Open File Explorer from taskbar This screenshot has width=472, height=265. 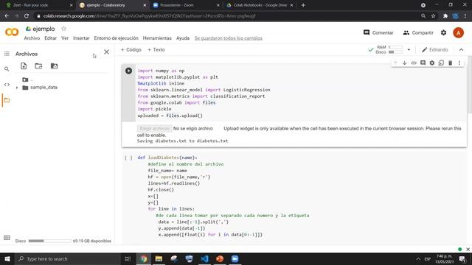click(159, 258)
